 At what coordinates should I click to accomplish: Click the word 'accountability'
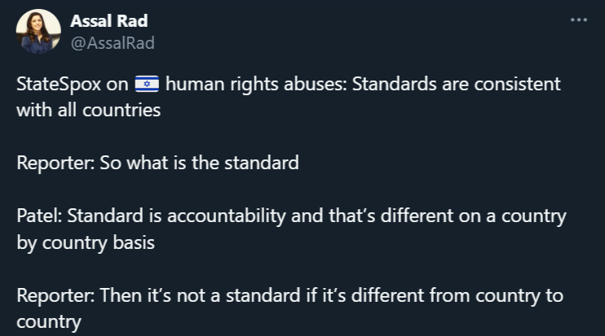pyautogui.click(x=227, y=216)
